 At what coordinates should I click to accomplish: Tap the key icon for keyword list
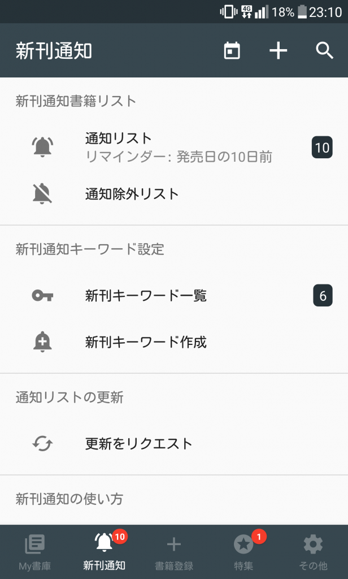tap(42, 295)
